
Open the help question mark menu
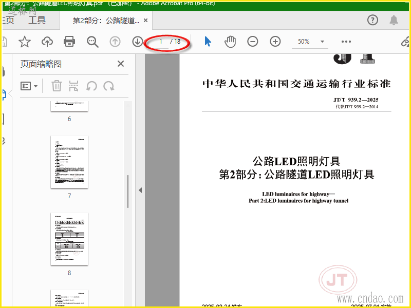(x=372, y=20)
